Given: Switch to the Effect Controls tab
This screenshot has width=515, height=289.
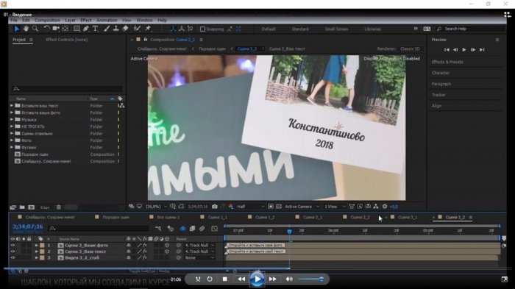Looking at the screenshot, I should 67,40.
